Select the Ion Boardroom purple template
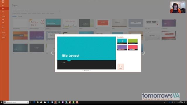 click(x=169, y=23)
